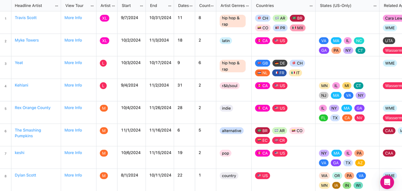402x191 pixels.
Task: Open Travis Scott artist link
Action: pyautogui.click(x=26, y=18)
